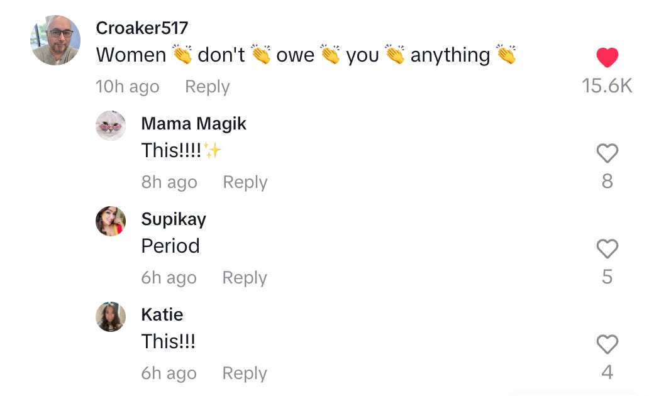654x396 pixels.
Task: Open Supikay's profile avatar
Action: pyautogui.click(x=111, y=221)
